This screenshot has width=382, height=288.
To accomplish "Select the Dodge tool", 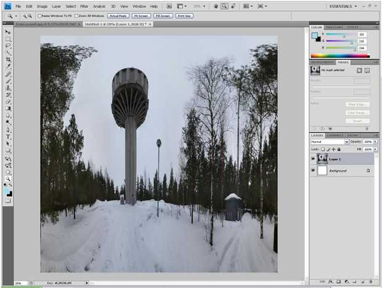I will [8, 122].
